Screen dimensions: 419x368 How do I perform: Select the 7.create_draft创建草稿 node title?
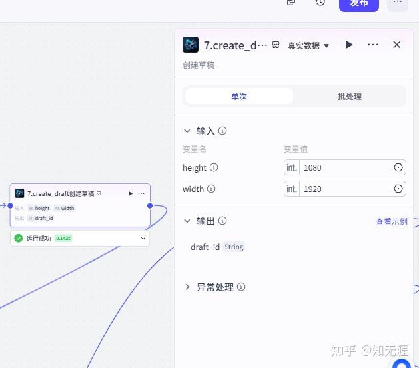click(x=61, y=193)
